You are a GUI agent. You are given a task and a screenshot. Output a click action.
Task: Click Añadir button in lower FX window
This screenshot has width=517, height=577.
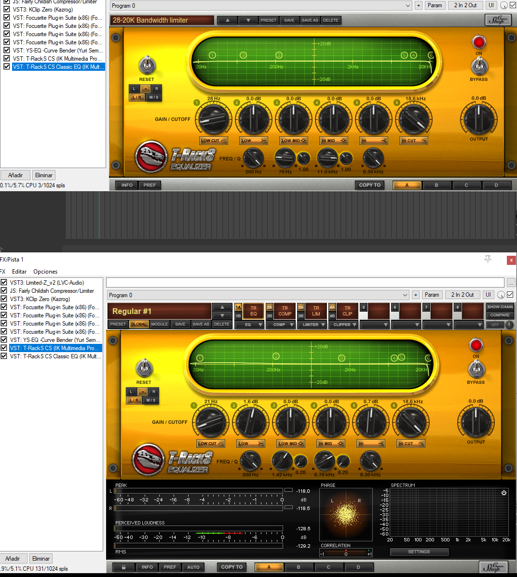click(13, 558)
